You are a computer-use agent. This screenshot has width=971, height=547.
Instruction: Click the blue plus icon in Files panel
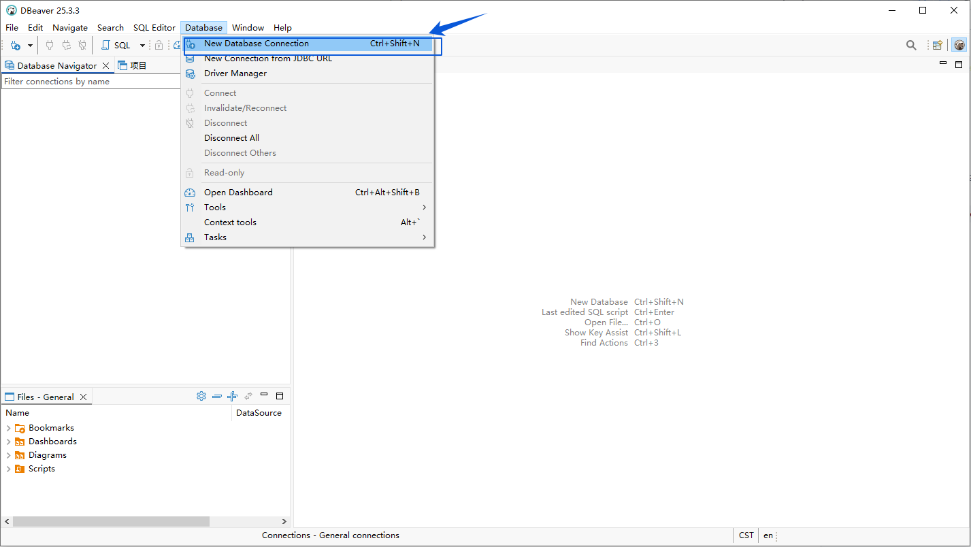pyautogui.click(x=233, y=396)
